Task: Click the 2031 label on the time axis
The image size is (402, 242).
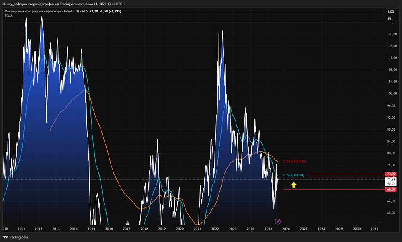Action: click(374, 229)
